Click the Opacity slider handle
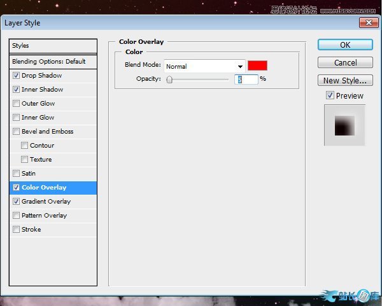Viewport: 382px width, 306px height. 169,80
